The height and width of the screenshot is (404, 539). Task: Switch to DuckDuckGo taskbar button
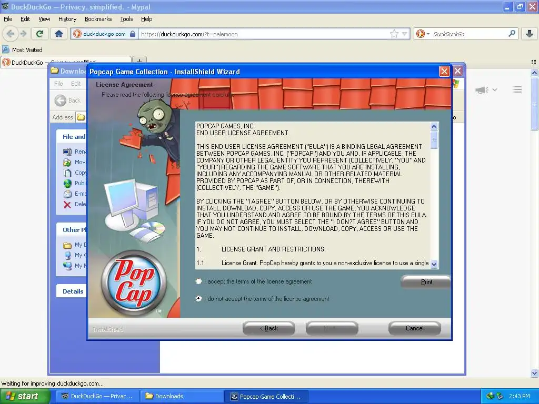point(97,396)
